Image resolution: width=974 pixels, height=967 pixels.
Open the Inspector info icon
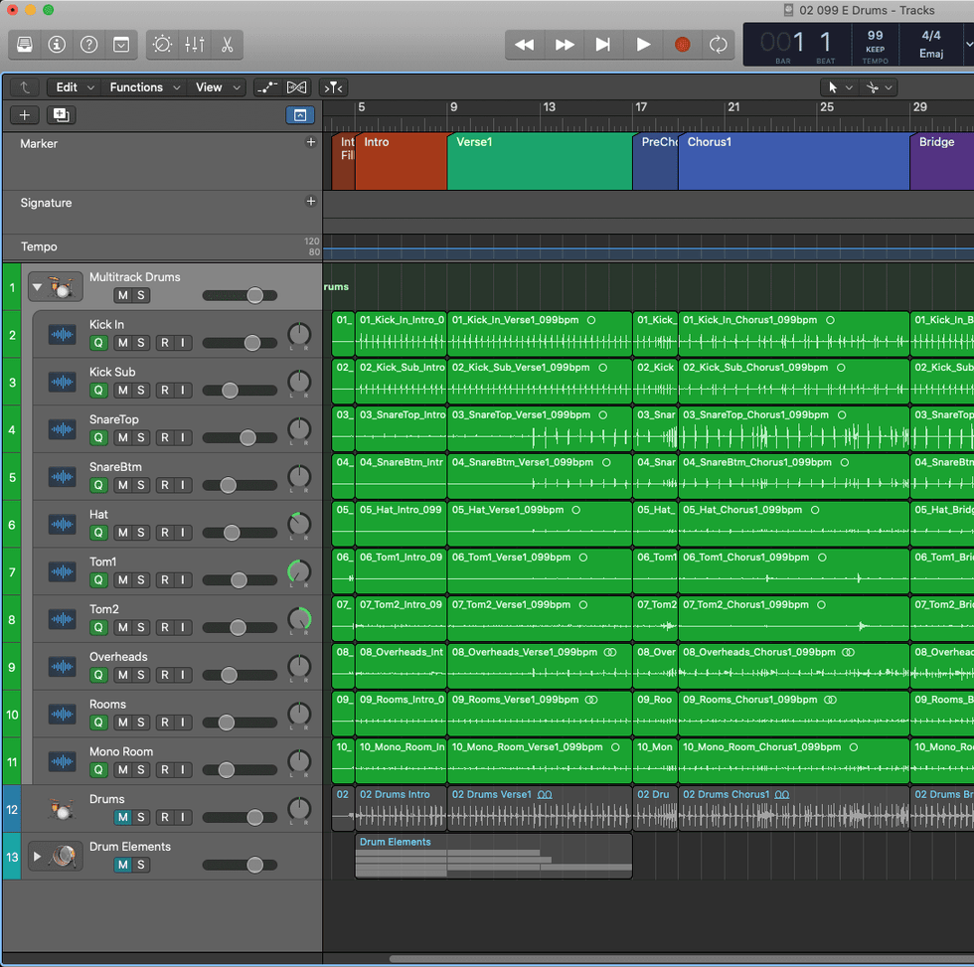(x=57, y=45)
